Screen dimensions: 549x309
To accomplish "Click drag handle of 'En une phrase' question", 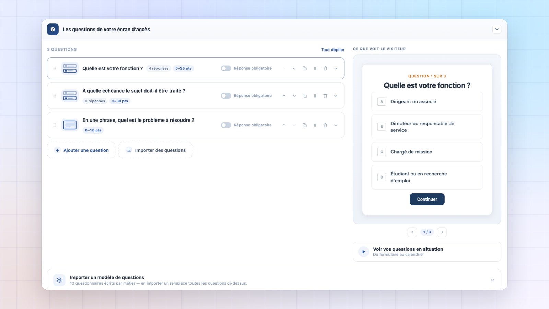I will (55, 125).
